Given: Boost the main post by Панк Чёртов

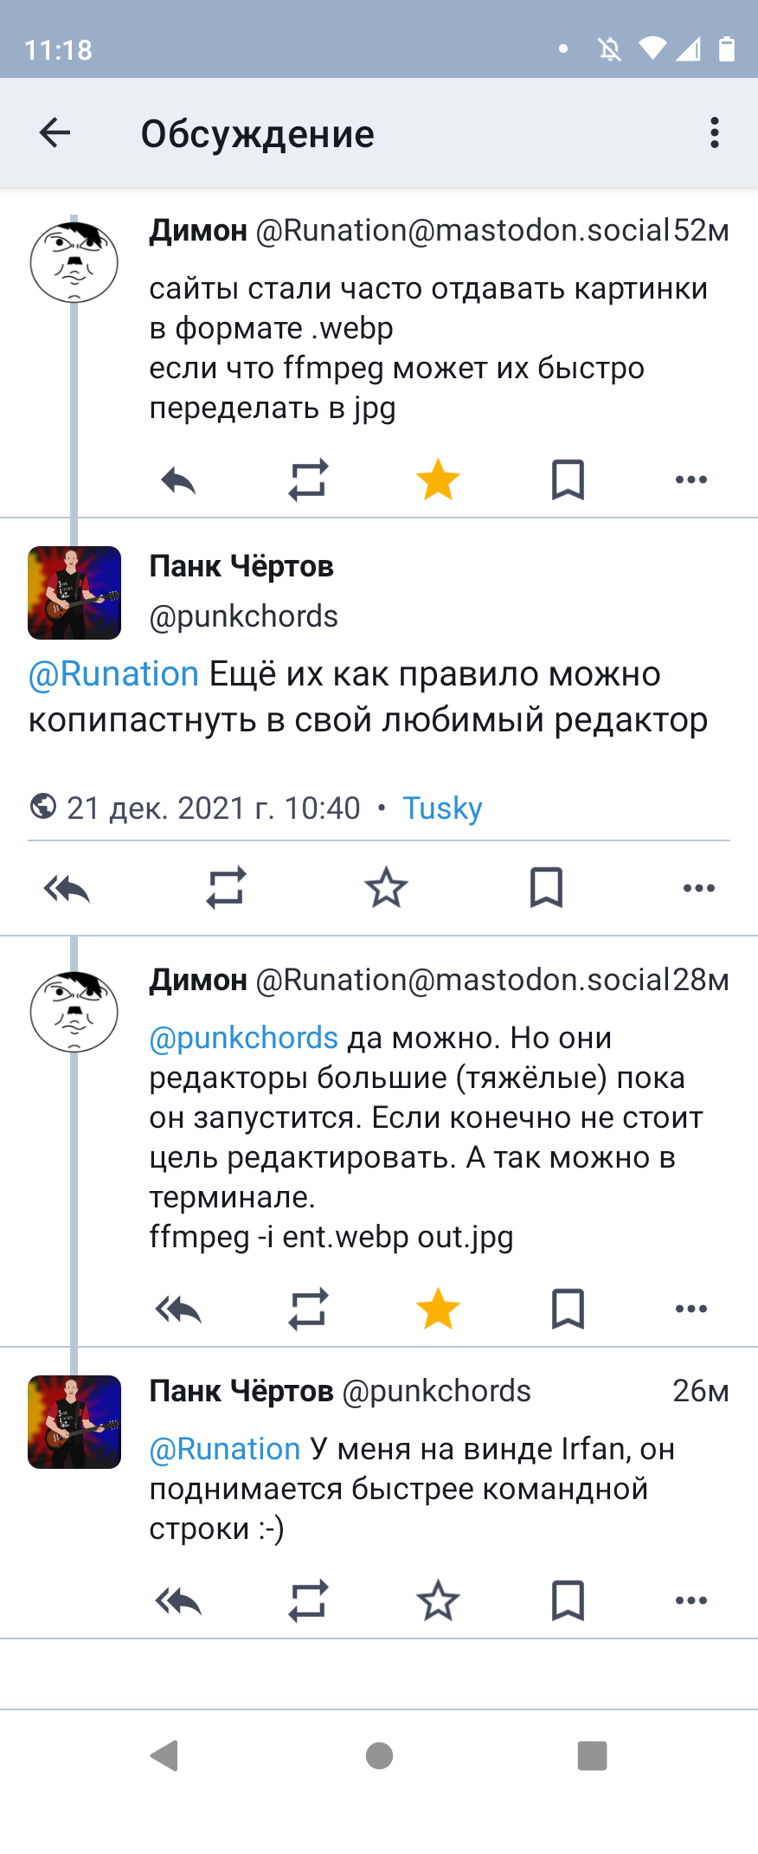Looking at the screenshot, I should click(x=227, y=888).
